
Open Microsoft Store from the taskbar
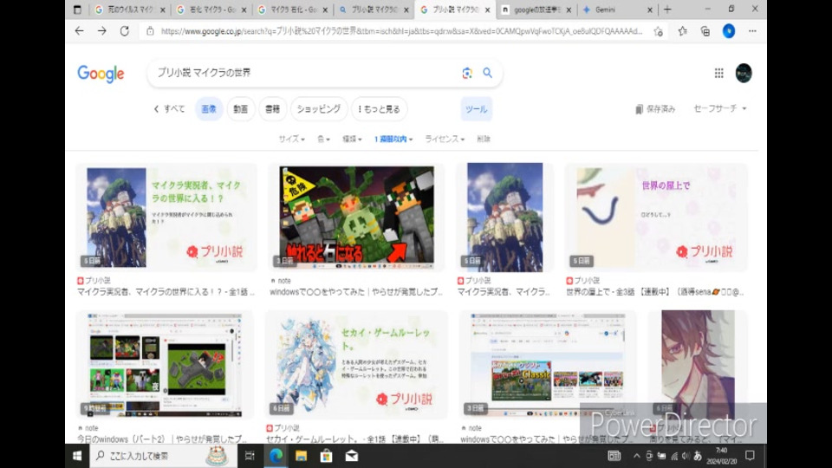point(327,456)
